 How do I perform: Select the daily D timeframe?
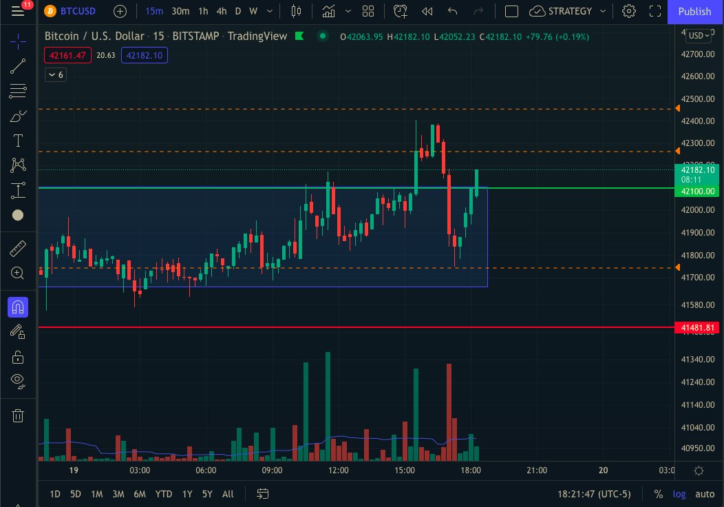[238, 11]
